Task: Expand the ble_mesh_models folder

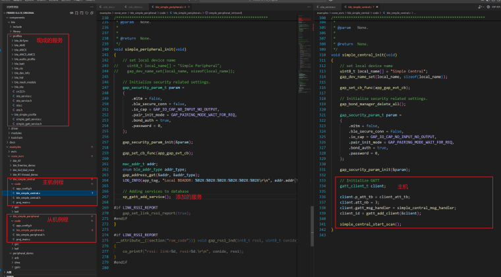Action: click(x=25, y=82)
